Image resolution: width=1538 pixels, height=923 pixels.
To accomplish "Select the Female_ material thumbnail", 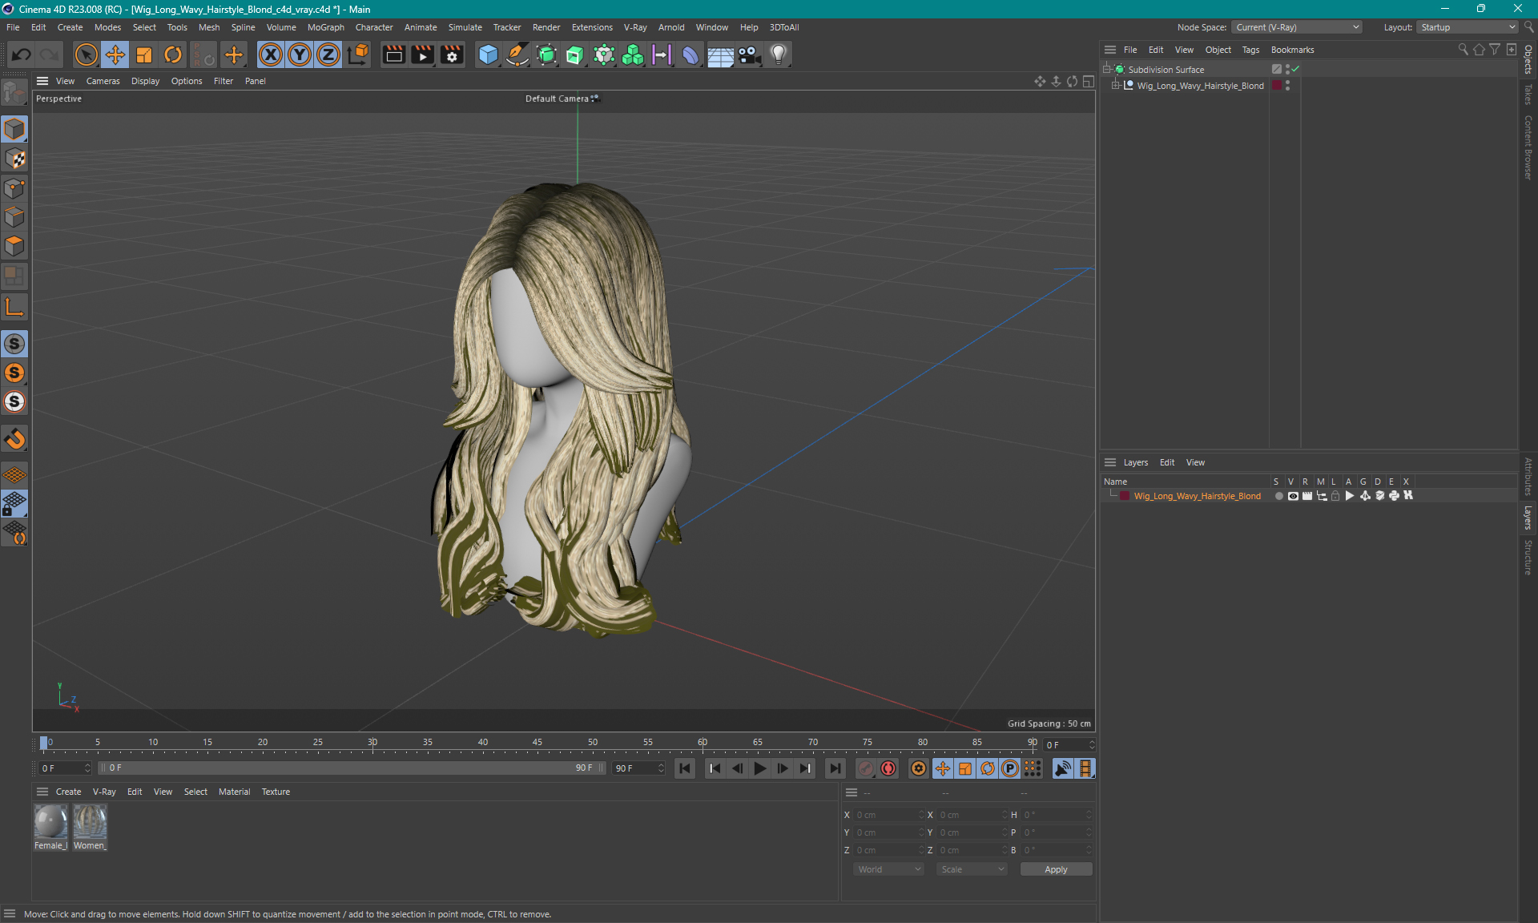I will click(50, 822).
